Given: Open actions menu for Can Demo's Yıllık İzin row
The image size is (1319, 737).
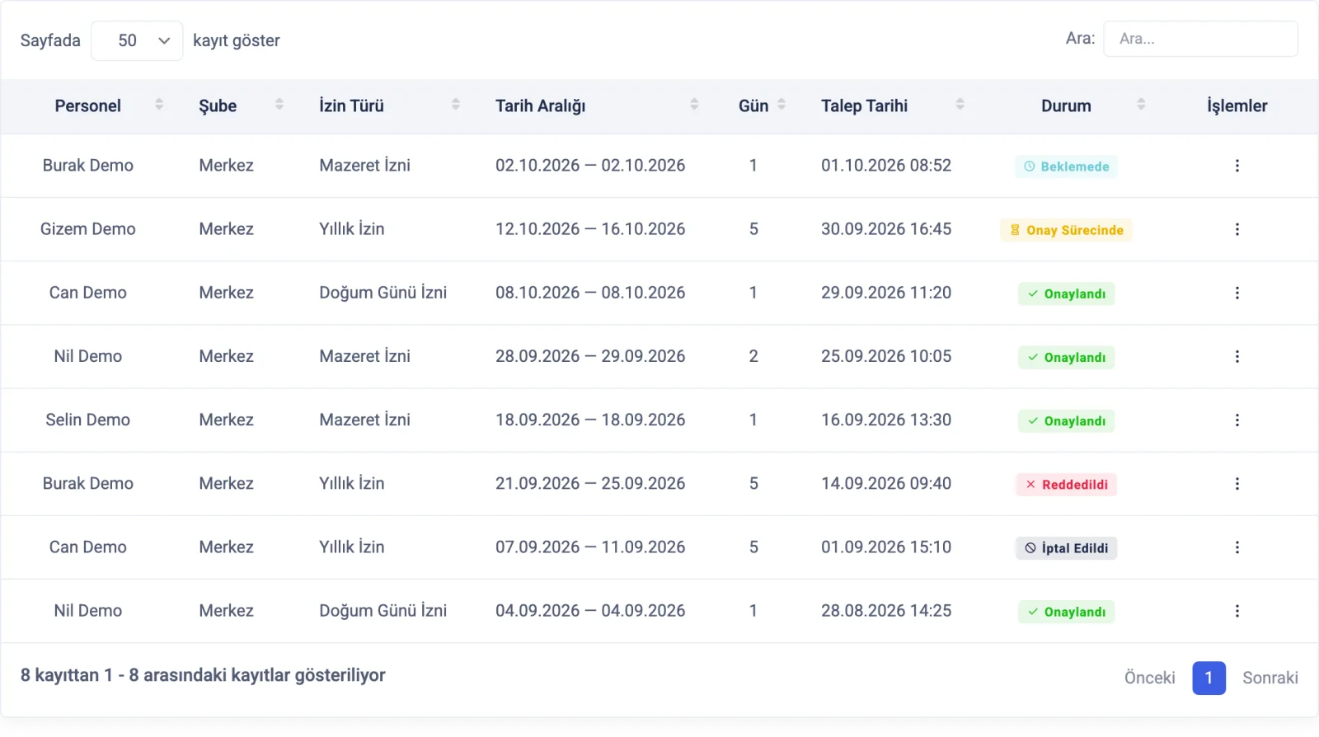Looking at the screenshot, I should [x=1237, y=547].
